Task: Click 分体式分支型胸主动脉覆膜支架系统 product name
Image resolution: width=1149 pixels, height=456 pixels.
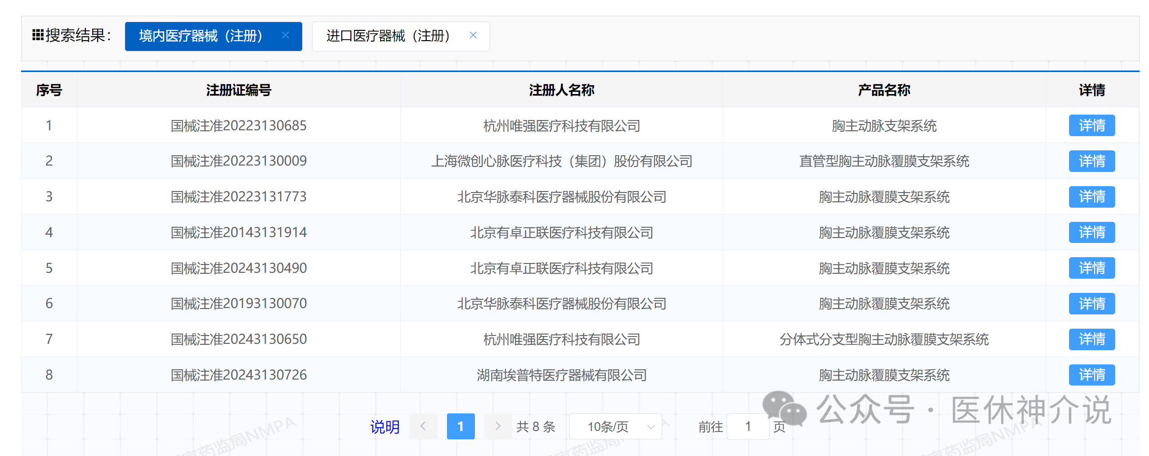Action: click(884, 339)
